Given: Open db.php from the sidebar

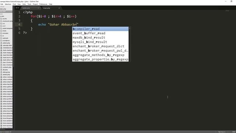Looking at the screenshot, I should [x=5, y=70].
